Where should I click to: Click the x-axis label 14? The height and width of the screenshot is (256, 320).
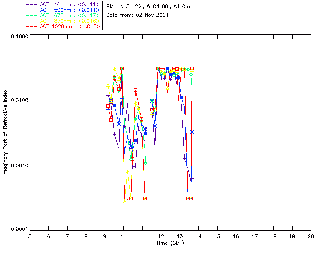point(199,236)
